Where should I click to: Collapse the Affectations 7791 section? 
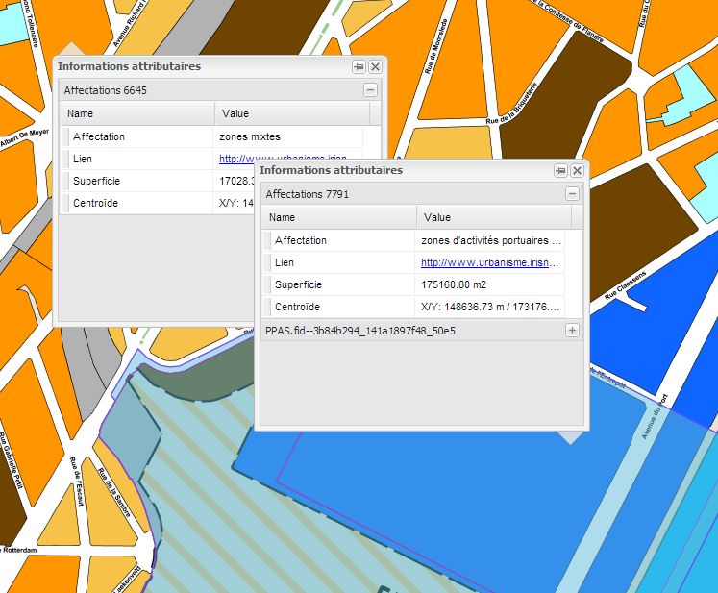572,194
